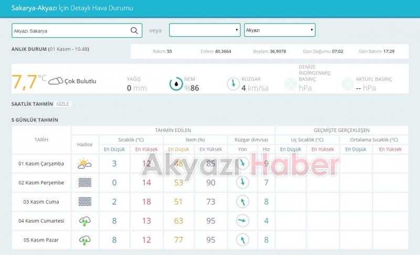Click the Rüzgar (km/sa) column header

pos(251,140)
